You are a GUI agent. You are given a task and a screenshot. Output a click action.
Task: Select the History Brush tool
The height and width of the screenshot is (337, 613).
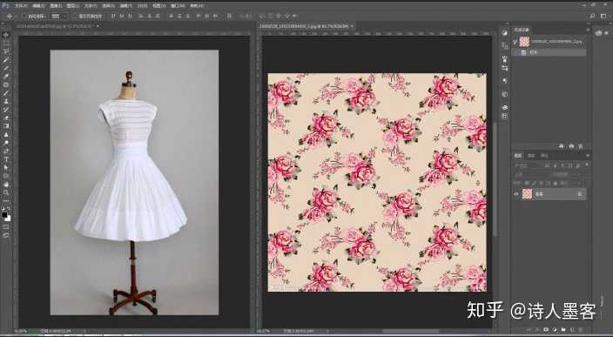(x=6, y=109)
